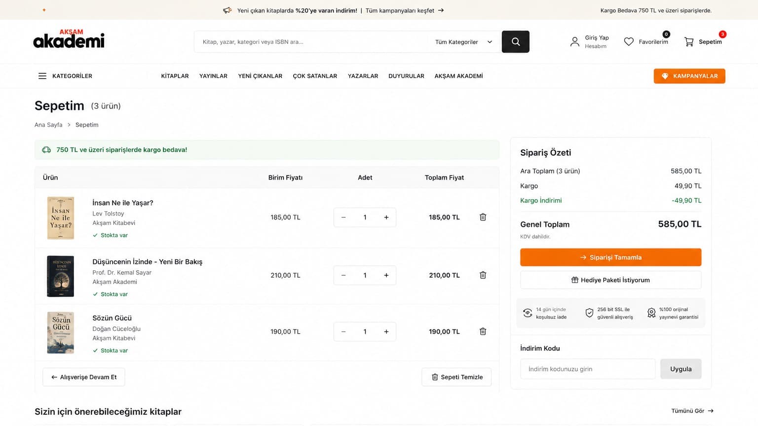The height and width of the screenshot is (426, 758).
Task: Click the Birim Fiyatı column header
Action: click(285, 177)
